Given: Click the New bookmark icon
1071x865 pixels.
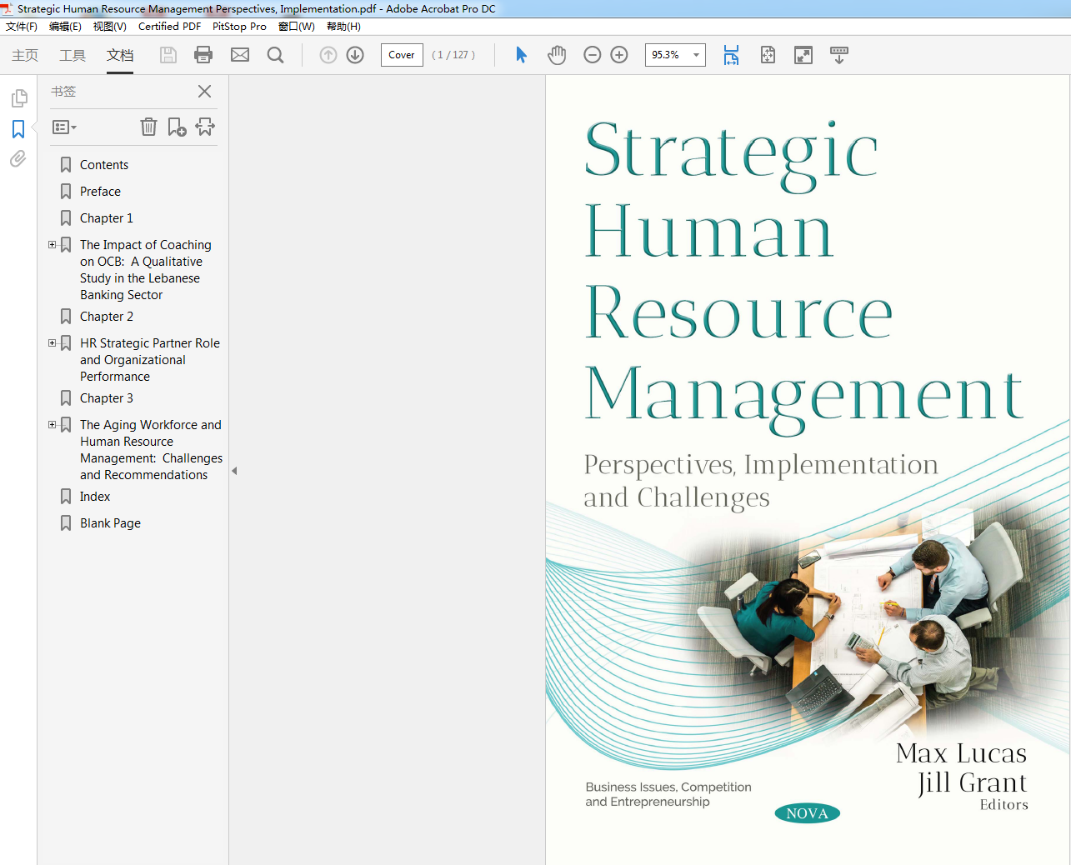Looking at the screenshot, I should [177, 127].
